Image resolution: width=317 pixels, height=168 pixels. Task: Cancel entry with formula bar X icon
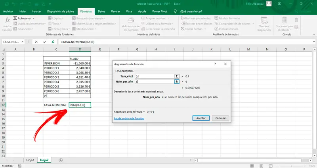coord(36,42)
